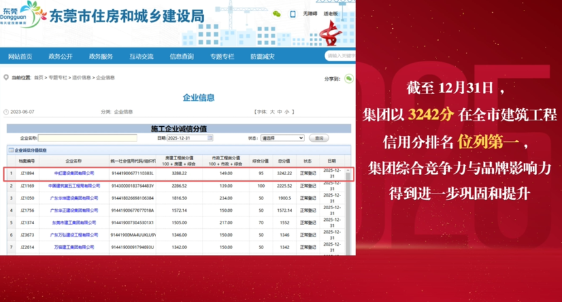Click the archive number JZ1894 cell
The height and width of the screenshot is (302, 562).
click(x=27, y=173)
